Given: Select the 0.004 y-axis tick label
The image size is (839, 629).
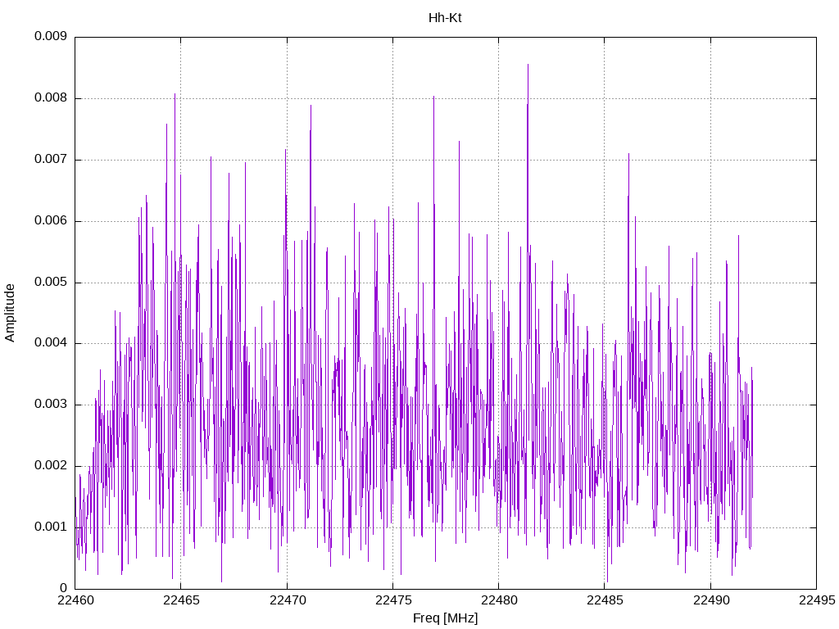Looking at the screenshot, I should (x=51, y=342).
